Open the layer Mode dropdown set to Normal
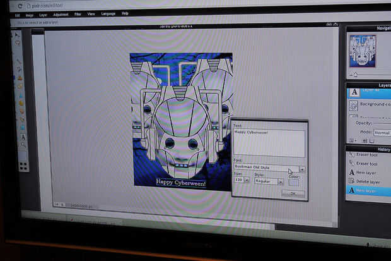391x261 pixels. [x=382, y=133]
